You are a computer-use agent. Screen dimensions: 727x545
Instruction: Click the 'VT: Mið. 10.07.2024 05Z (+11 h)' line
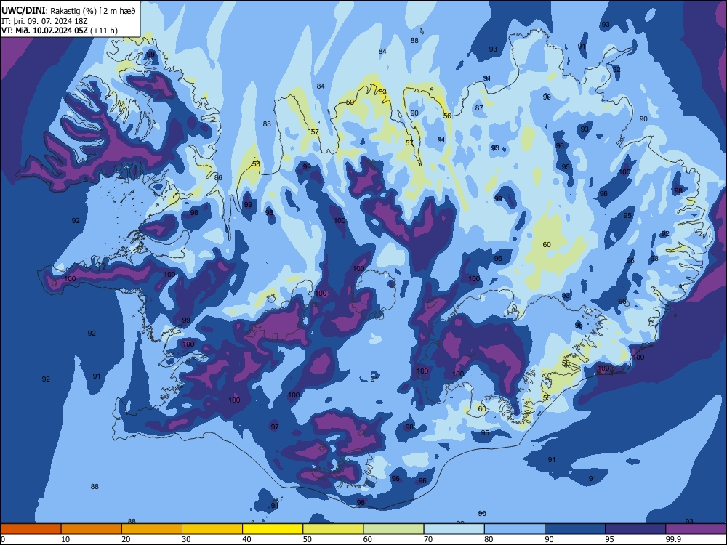(60, 31)
